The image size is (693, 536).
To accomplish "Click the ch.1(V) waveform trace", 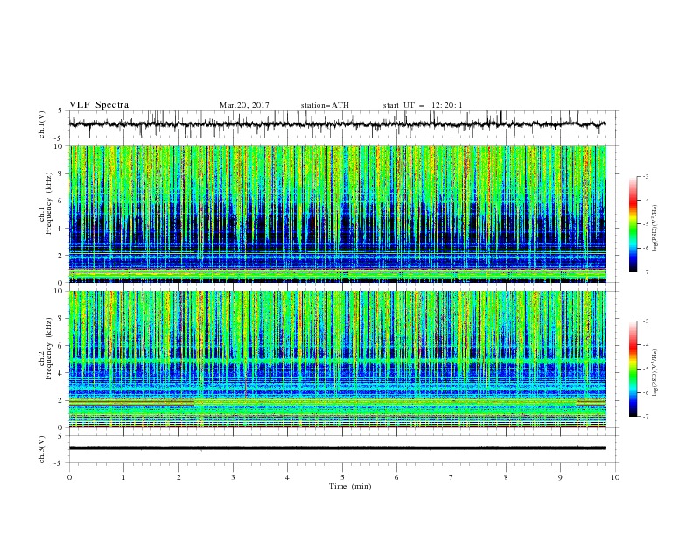I will coord(337,124).
